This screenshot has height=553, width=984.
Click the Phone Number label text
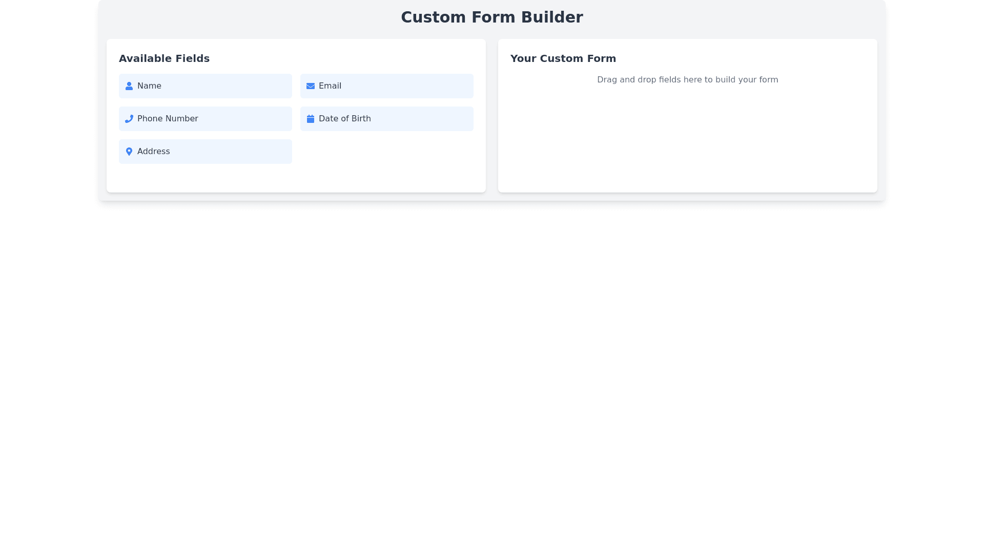167,119
